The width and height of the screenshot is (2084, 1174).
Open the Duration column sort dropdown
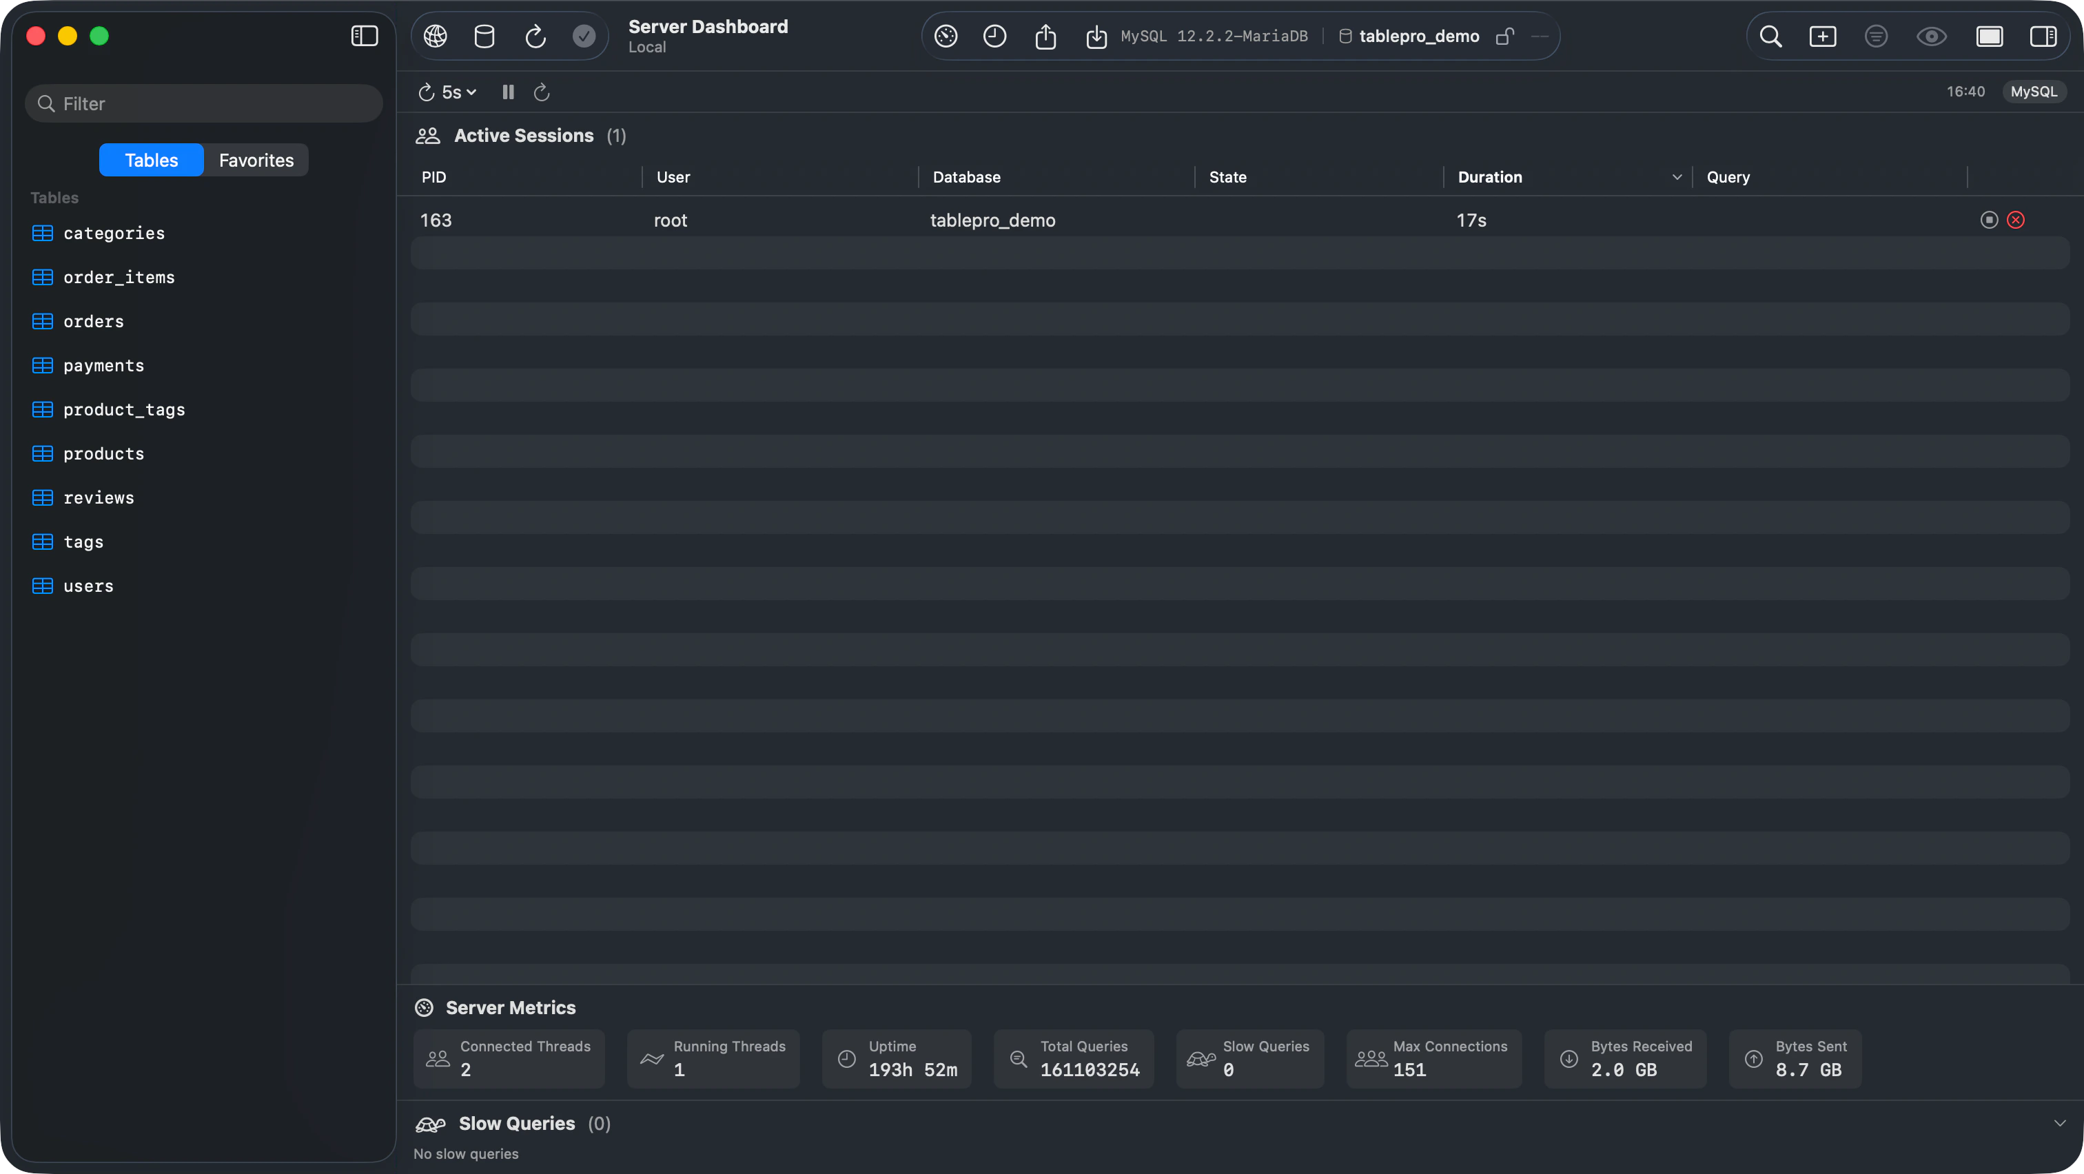tap(1676, 176)
